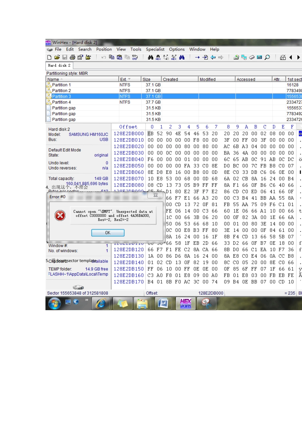This screenshot has width=302, height=428.
Task: Select Partition 4 in the list
Action: 61,102
